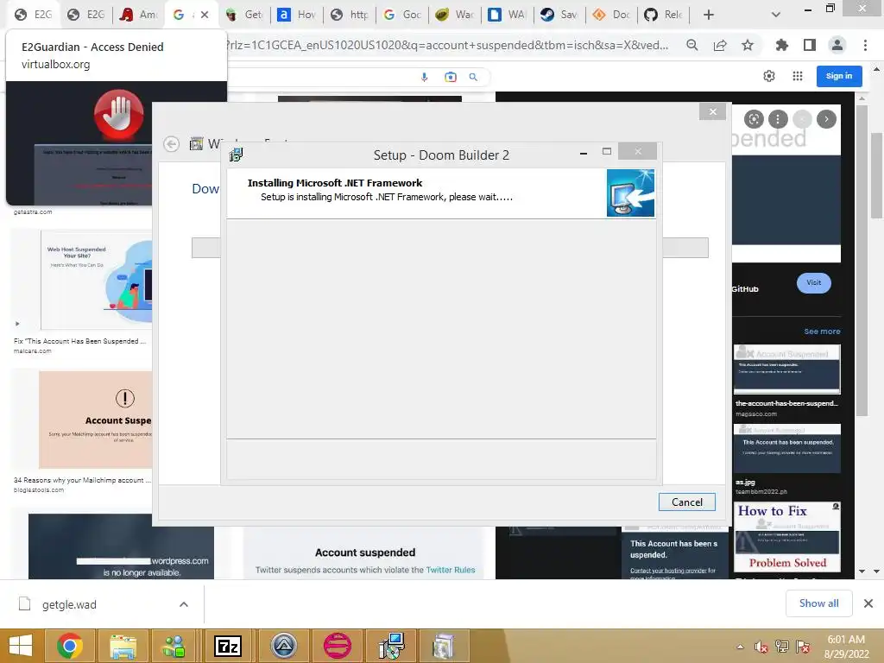884x663 pixels.
Task: Click the Action Center flag icon
Action: 803,647
